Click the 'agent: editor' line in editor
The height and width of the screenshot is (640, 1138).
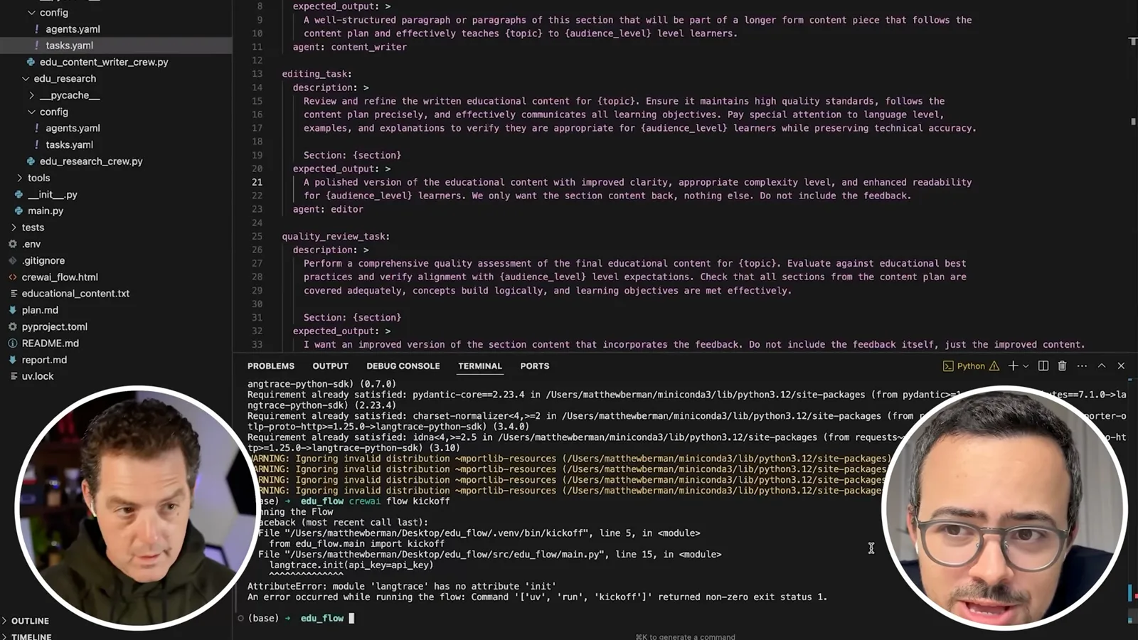pos(328,209)
